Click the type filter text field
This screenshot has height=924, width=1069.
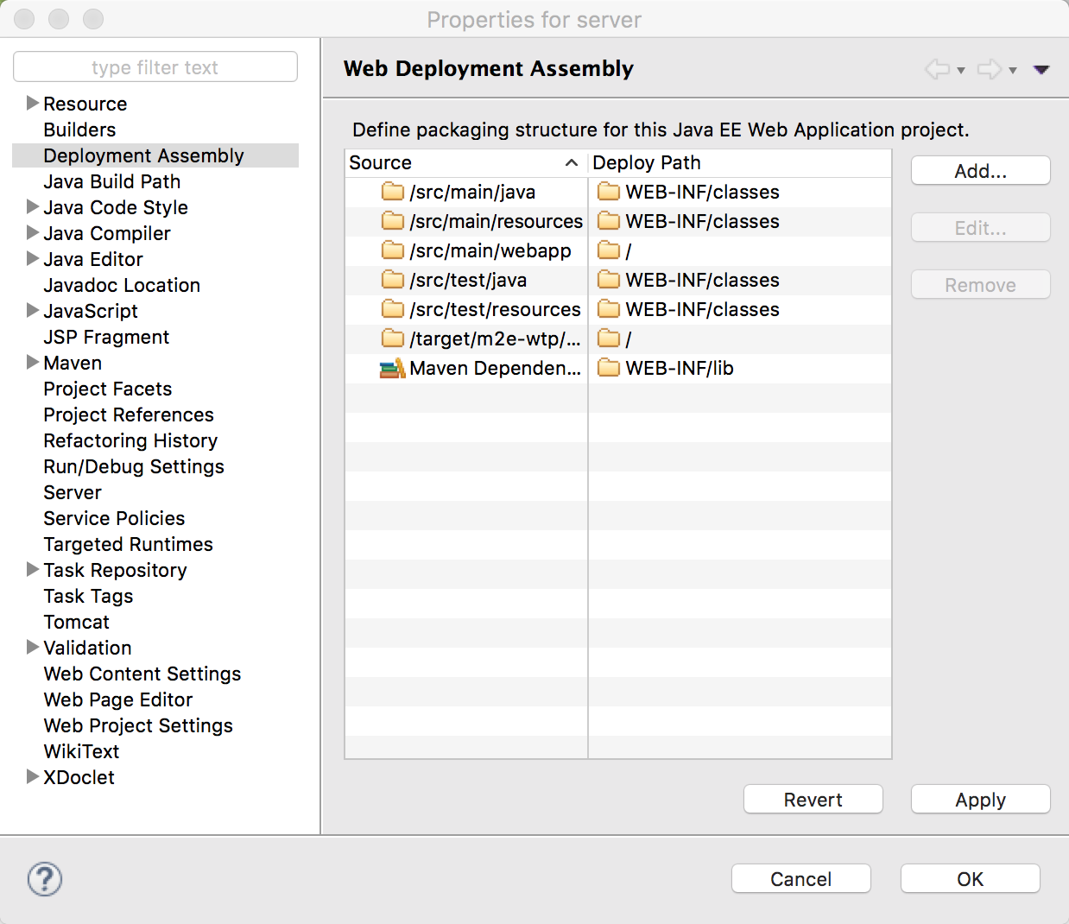pos(155,67)
